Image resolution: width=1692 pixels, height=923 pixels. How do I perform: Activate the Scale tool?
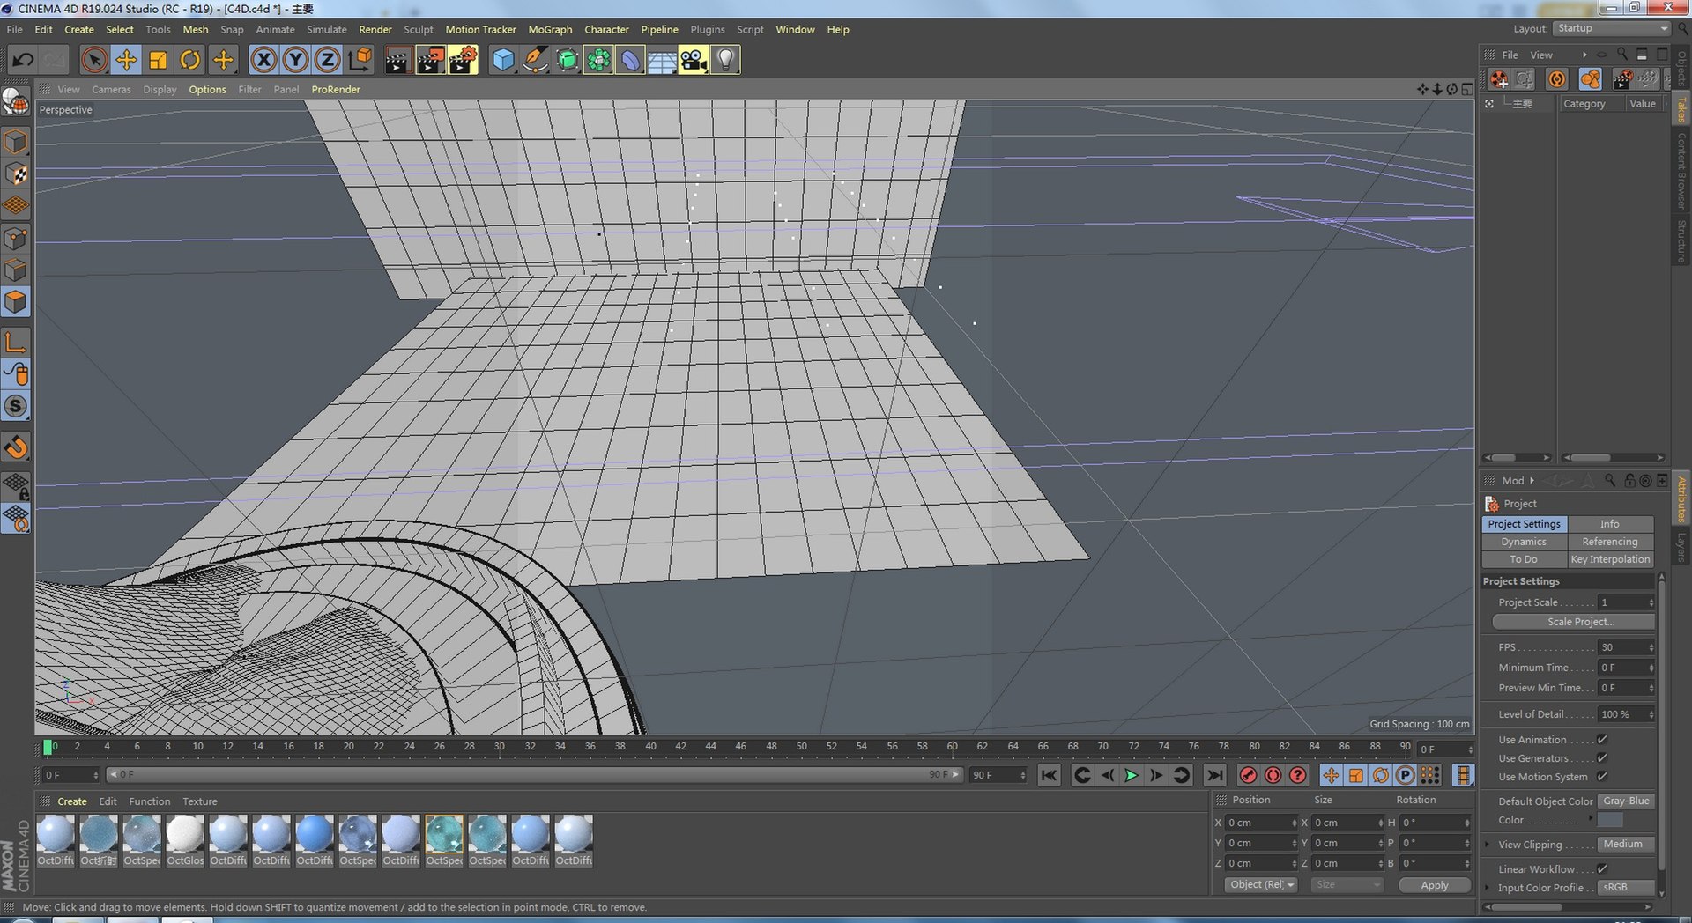point(158,60)
